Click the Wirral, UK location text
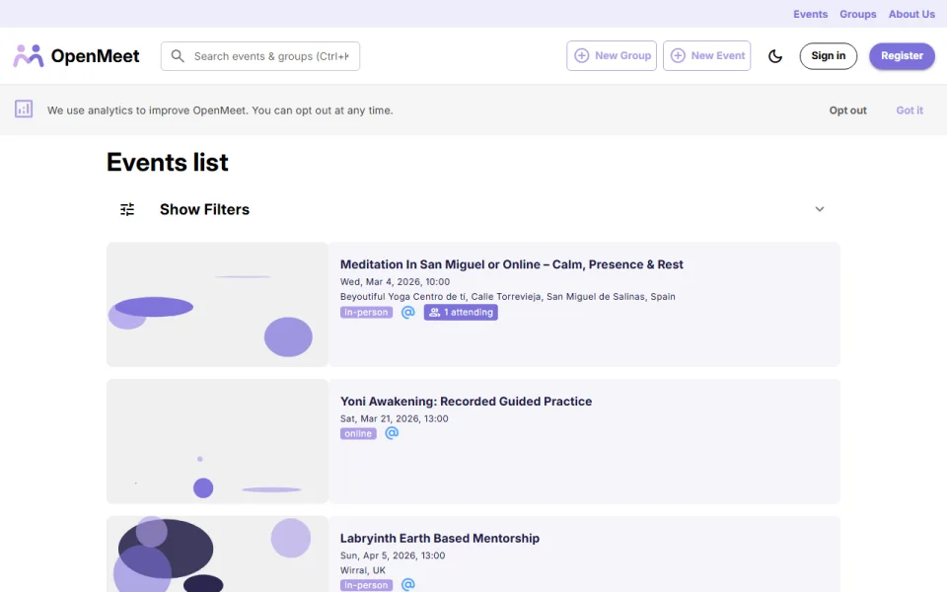947x592 pixels. tap(362, 570)
